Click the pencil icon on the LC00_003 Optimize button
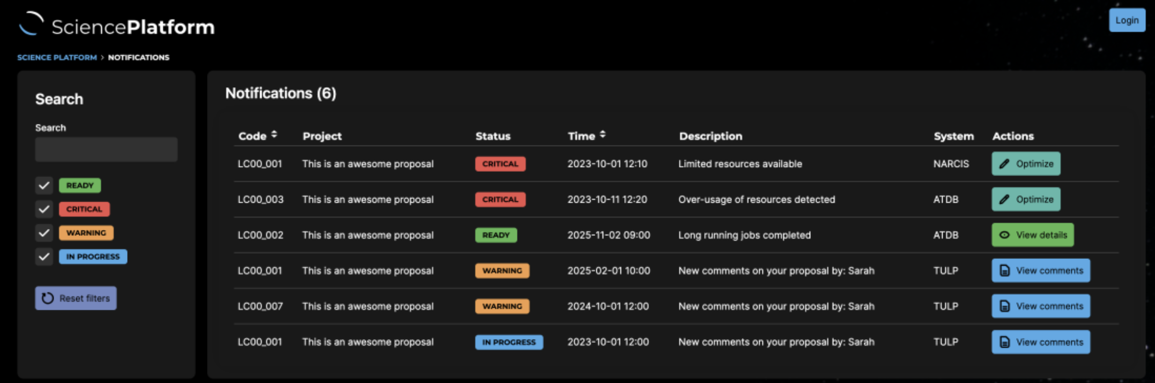 [1004, 200]
